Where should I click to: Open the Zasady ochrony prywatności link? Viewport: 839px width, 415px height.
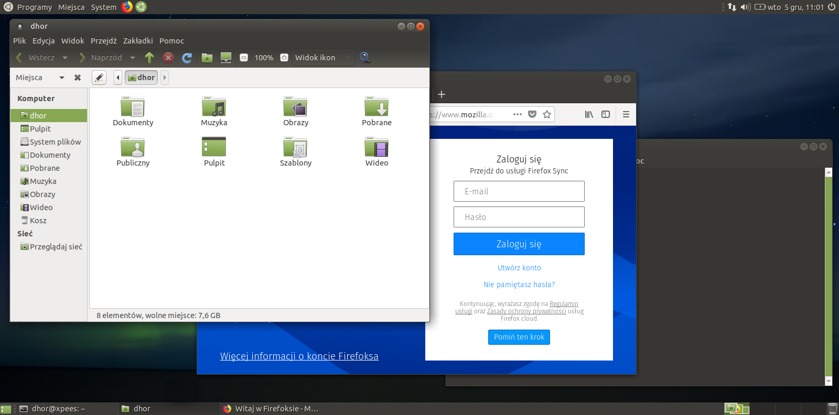click(526, 311)
